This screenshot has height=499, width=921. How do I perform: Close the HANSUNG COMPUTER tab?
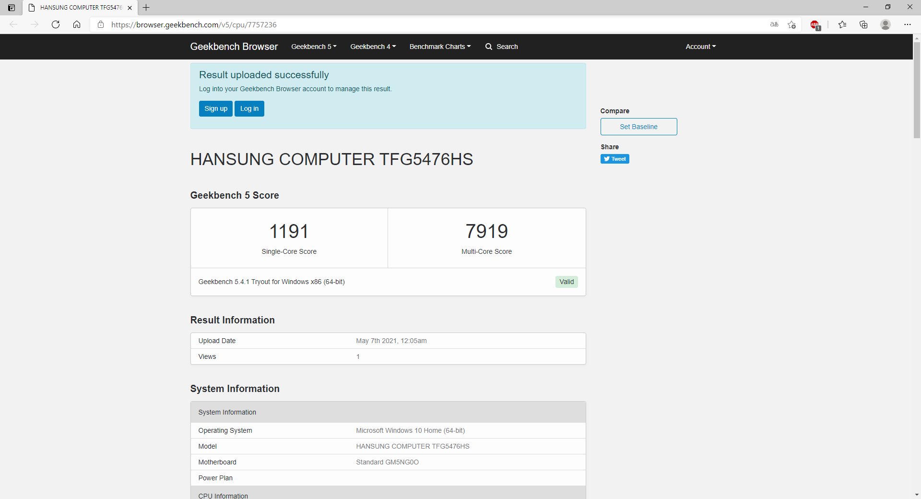[x=130, y=8]
